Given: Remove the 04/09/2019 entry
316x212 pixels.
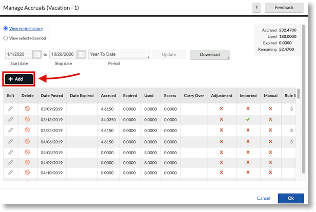Looking at the screenshot, I should pos(27,162).
